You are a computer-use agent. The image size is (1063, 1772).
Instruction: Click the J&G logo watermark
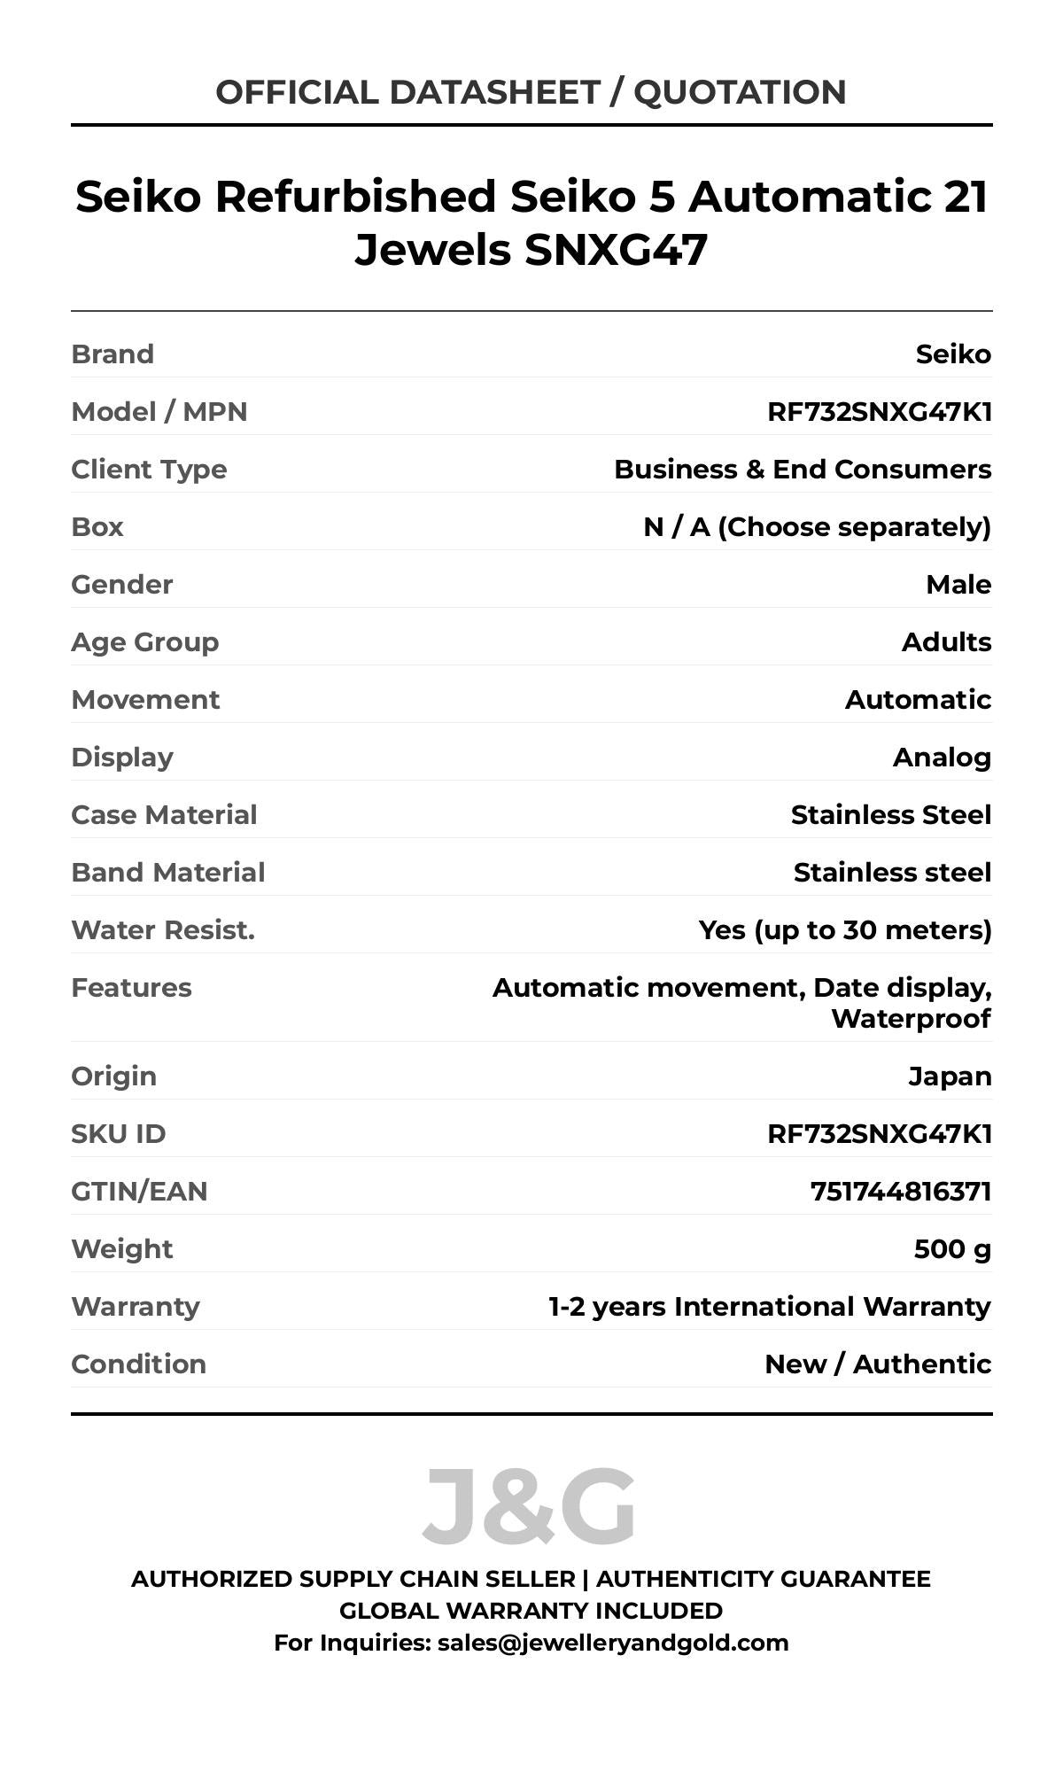[529, 1506]
